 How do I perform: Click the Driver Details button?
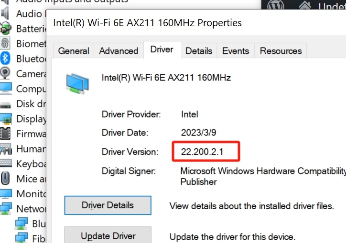108,205
